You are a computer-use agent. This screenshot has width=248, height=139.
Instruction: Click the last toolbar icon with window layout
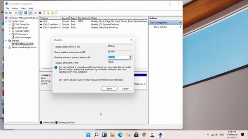point(57,13)
